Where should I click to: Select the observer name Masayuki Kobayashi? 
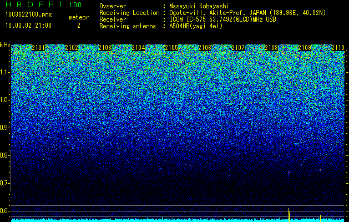coord(199,6)
